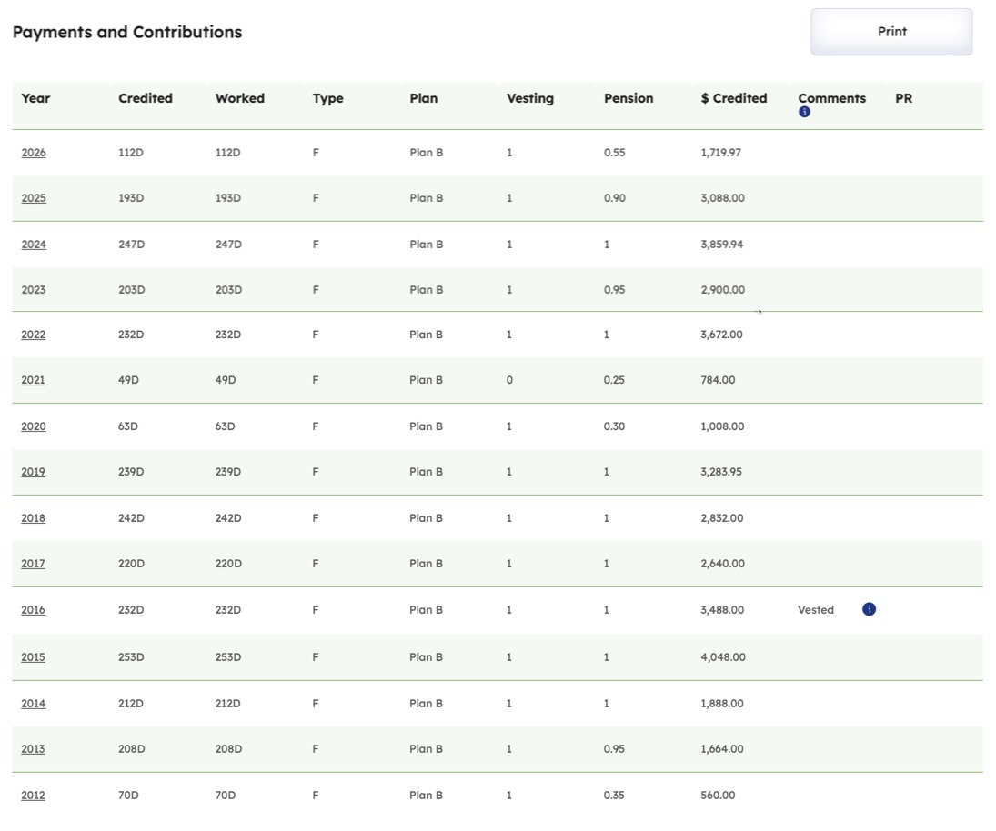Select the 3,283.95 credited amount
Screen dimensions: 996x831
point(721,472)
